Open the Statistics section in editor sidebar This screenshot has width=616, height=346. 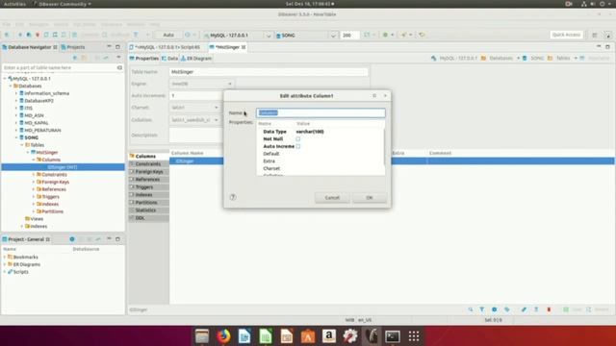tap(145, 210)
